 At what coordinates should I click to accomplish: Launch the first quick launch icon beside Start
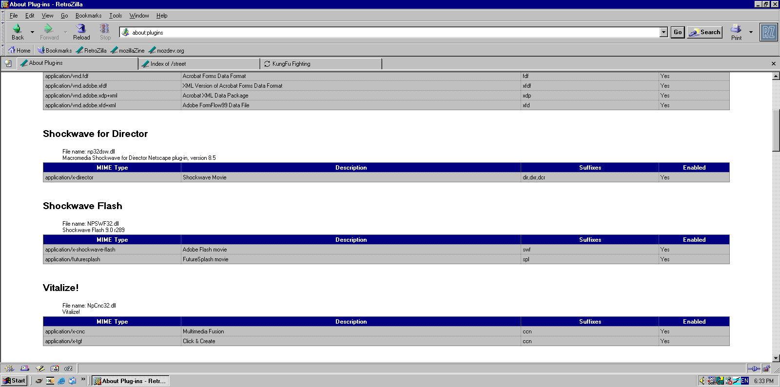click(39, 381)
